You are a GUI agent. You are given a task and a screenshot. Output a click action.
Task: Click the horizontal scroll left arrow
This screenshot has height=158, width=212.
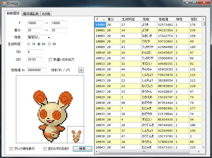coord(97,152)
